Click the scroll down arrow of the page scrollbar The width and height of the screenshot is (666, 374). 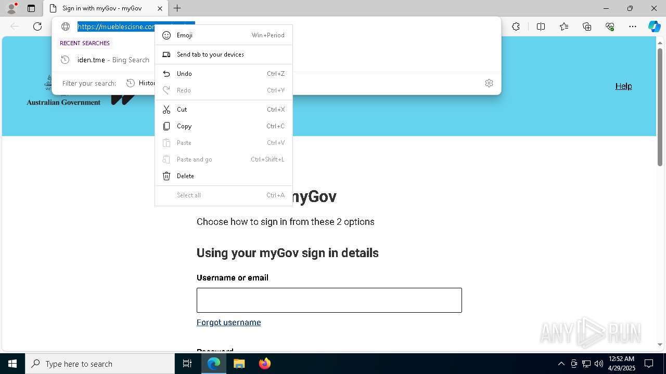(660, 344)
